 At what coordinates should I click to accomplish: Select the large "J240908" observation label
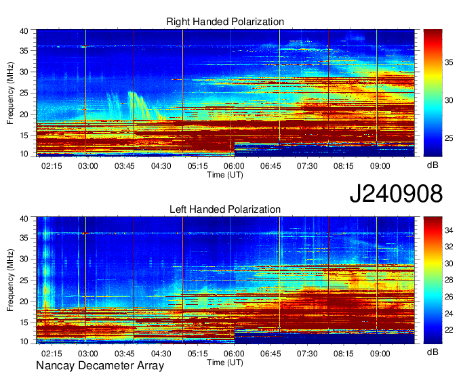click(396, 193)
